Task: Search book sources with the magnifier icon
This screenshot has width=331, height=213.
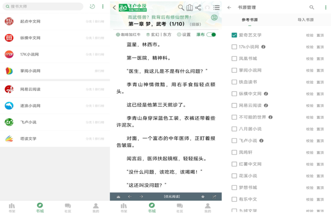Action: point(312,7)
